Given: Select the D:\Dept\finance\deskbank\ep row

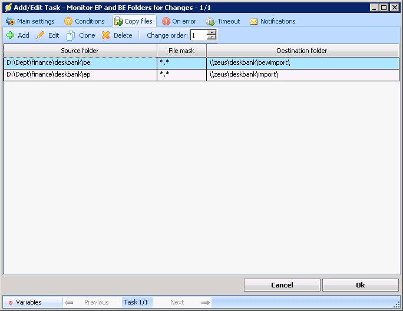Looking at the screenshot, I should point(80,75).
